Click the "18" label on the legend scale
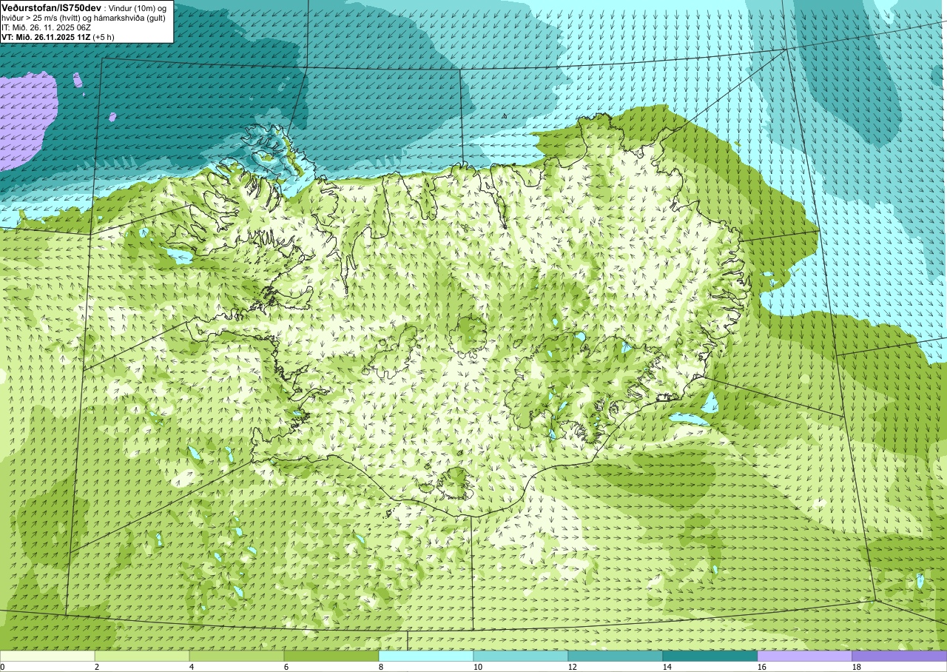947x672 pixels. pos(857,667)
